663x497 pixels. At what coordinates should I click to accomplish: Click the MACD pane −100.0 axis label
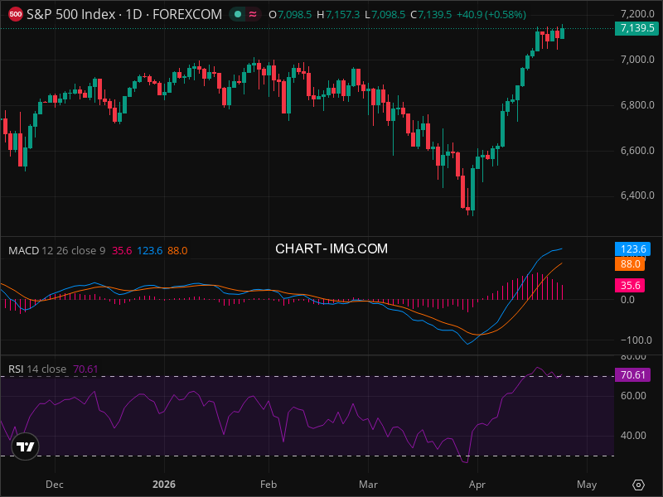point(636,340)
